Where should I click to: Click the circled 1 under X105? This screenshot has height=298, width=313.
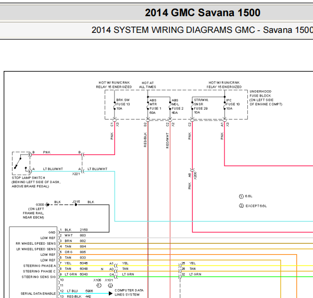coord(99,285)
